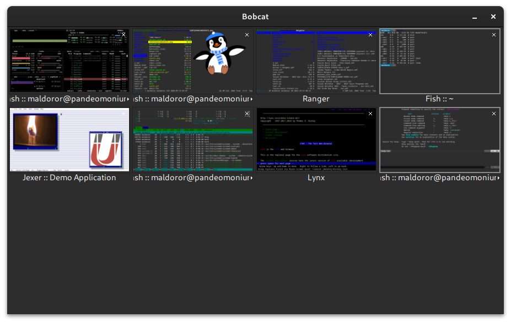Close the Bobcat window
Screen dimensions: 511x323
pos(493,17)
